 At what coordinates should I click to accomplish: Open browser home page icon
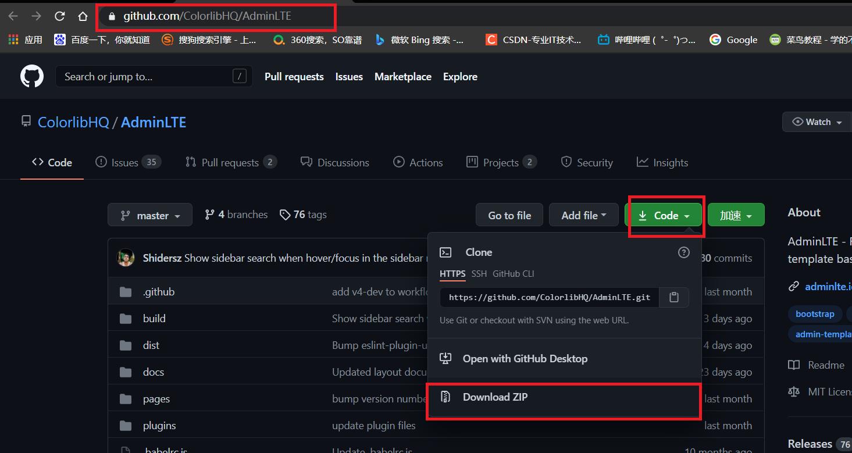(x=83, y=16)
